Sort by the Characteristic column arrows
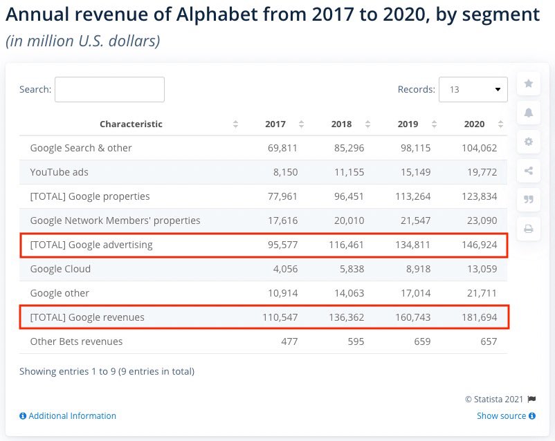 click(x=235, y=124)
